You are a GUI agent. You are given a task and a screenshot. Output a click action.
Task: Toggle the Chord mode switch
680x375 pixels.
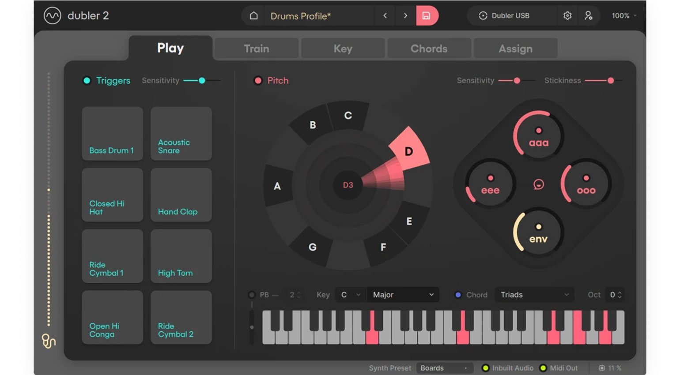point(458,295)
